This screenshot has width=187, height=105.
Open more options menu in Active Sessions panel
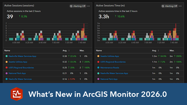pyautogui.click(x=88, y=6)
